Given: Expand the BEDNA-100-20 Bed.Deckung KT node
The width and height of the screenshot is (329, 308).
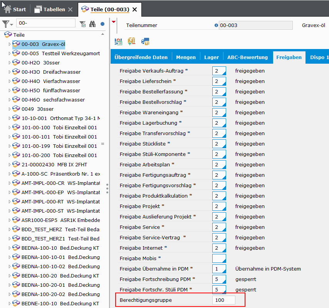Looking at the screenshot, I should 10,276.
